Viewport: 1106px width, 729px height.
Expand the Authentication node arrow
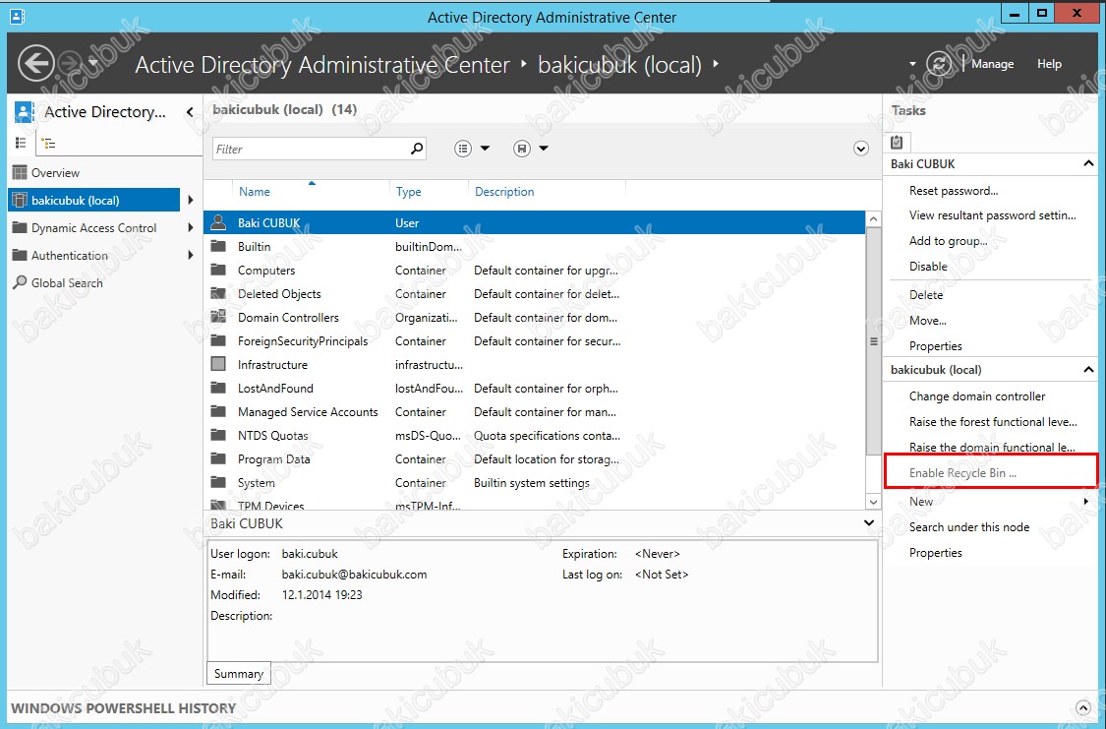point(191,255)
